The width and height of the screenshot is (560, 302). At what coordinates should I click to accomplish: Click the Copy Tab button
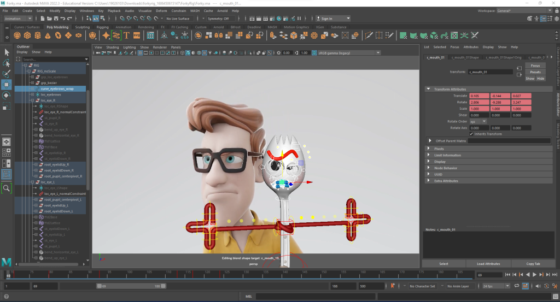[x=533, y=264]
